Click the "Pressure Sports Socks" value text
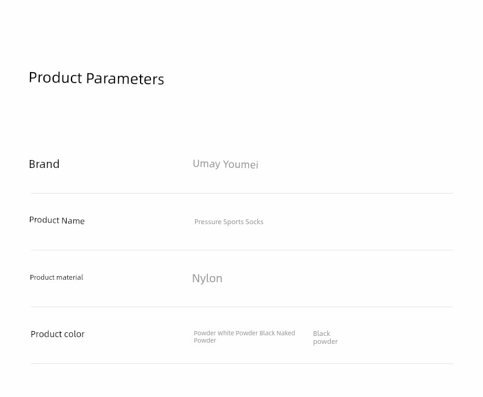 pyautogui.click(x=229, y=222)
